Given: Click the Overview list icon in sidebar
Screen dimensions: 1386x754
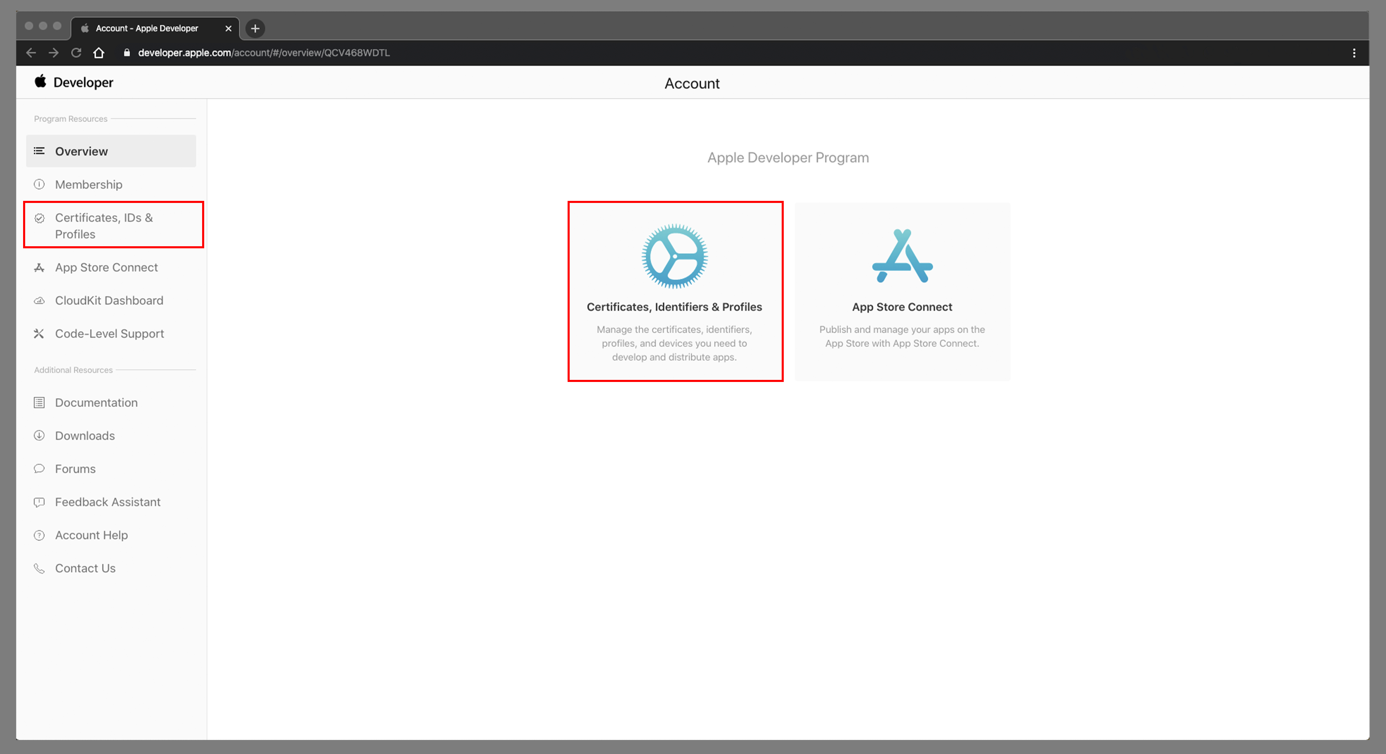Looking at the screenshot, I should [x=39, y=151].
